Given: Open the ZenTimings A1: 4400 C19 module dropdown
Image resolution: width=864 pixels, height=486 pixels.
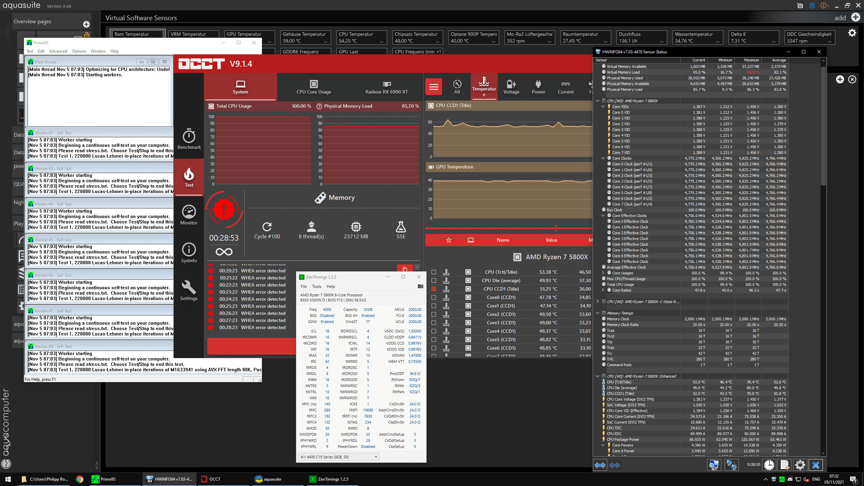Looking at the screenshot, I should point(339,457).
